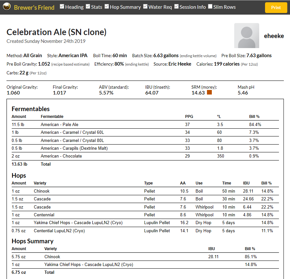Click the Original Gravity 1.060 value

13,93
